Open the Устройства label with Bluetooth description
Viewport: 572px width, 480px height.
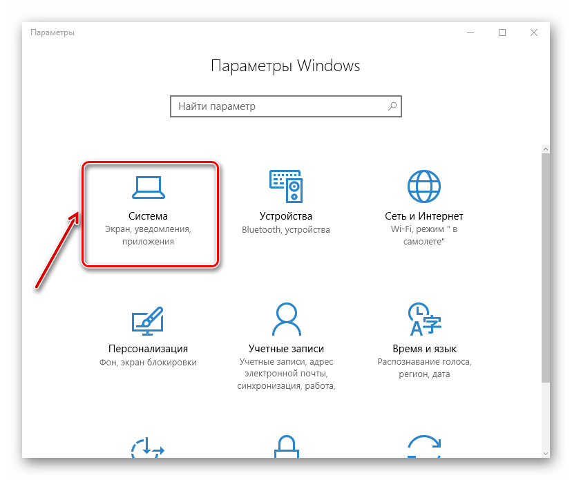point(285,216)
